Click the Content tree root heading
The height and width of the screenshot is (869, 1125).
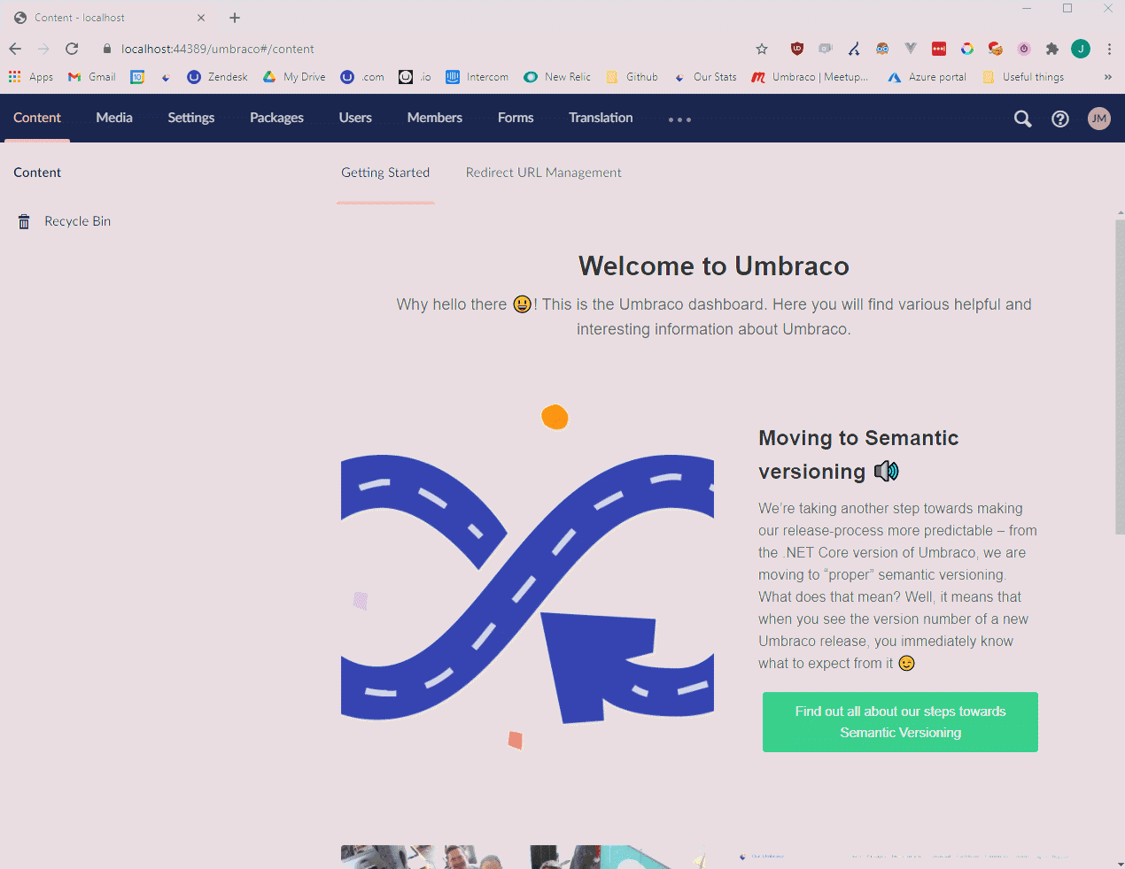(37, 173)
